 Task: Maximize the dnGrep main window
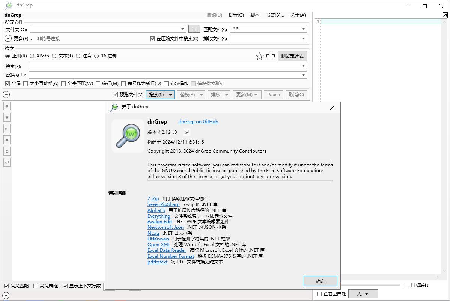pyautogui.click(x=425, y=6)
